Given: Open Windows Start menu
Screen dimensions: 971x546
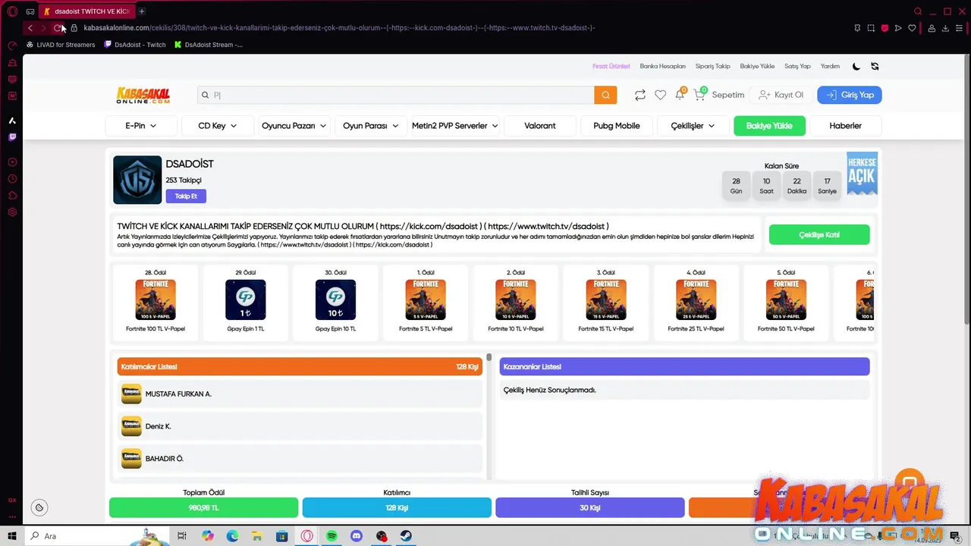Looking at the screenshot, I should click(x=12, y=536).
